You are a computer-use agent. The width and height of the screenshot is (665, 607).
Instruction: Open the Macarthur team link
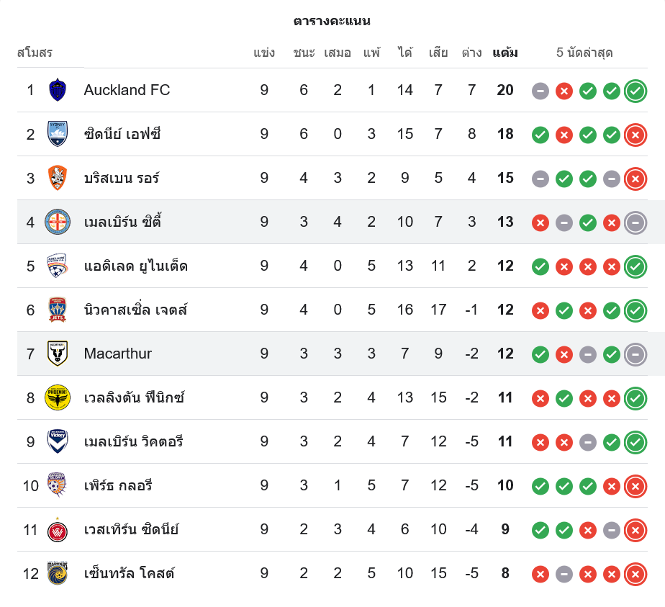click(118, 354)
